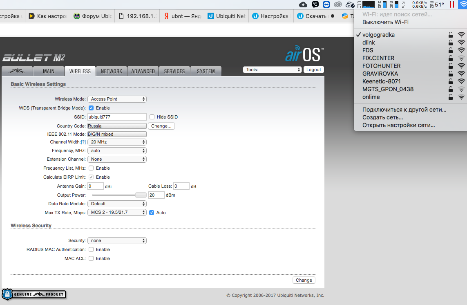Click the Genuine Product badge

coord(34,294)
